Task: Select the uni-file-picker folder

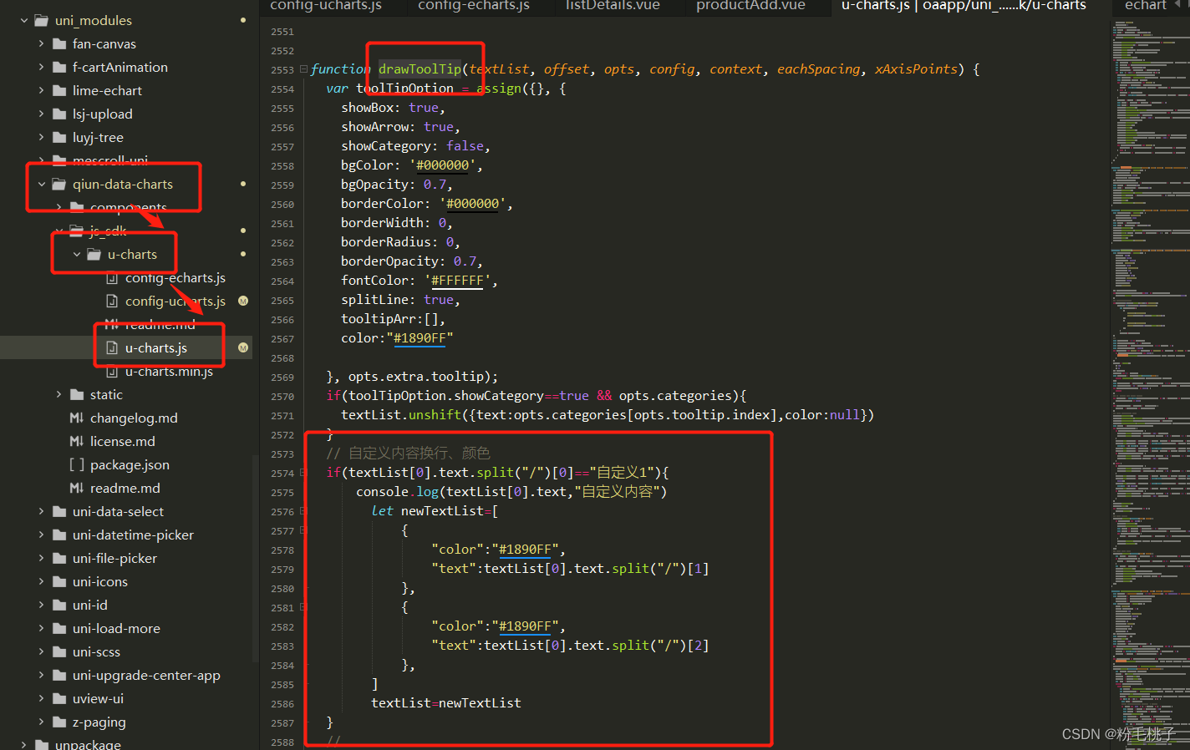Action: pyautogui.click(x=114, y=558)
